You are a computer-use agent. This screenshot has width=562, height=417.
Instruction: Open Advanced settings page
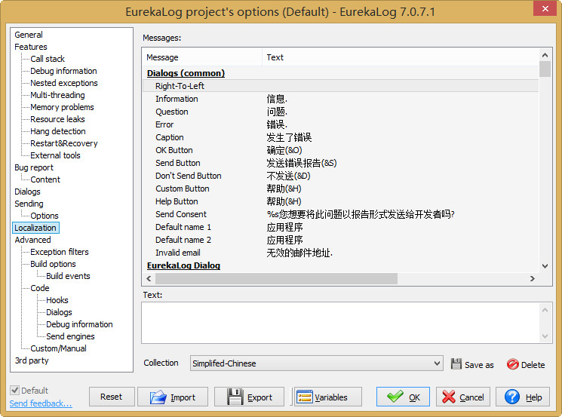click(32, 240)
